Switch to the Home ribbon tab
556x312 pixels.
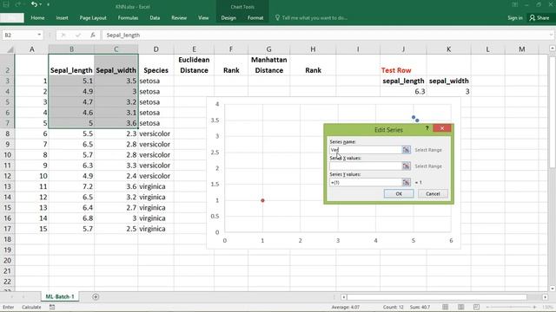click(x=37, y=17)
